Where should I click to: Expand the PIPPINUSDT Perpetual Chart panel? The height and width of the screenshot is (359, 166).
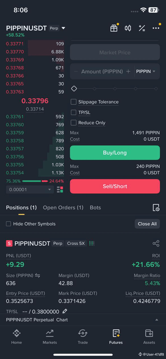click(157, 320)
